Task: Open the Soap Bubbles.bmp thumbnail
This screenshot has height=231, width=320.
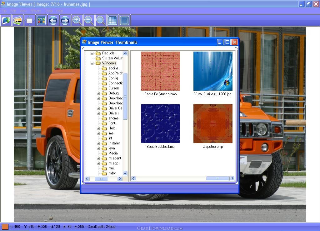Action: click(160, 124)
